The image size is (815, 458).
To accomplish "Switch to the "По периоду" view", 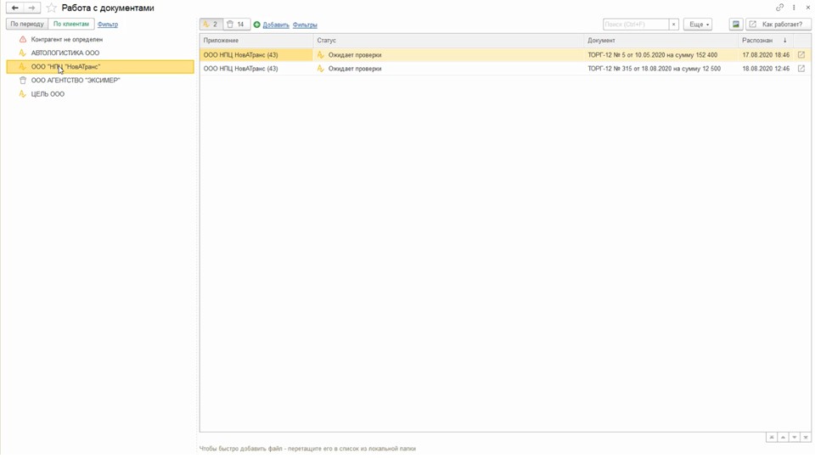I will (x=27, y=25).
